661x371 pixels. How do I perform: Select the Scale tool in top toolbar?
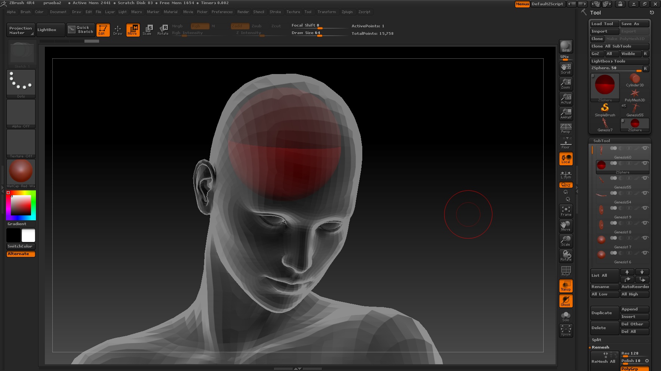[147, 30]
